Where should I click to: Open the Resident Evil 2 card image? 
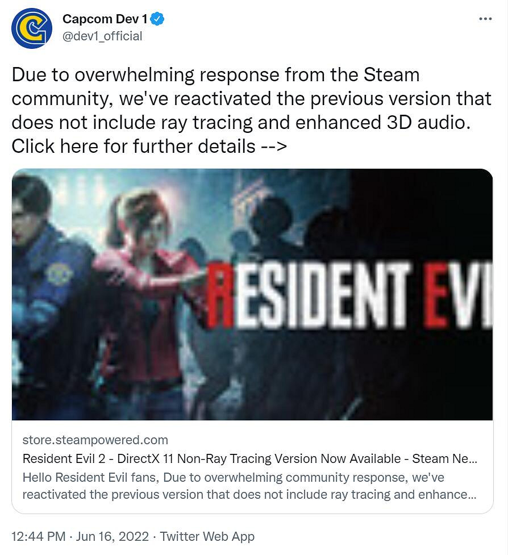tap(252, 294)
